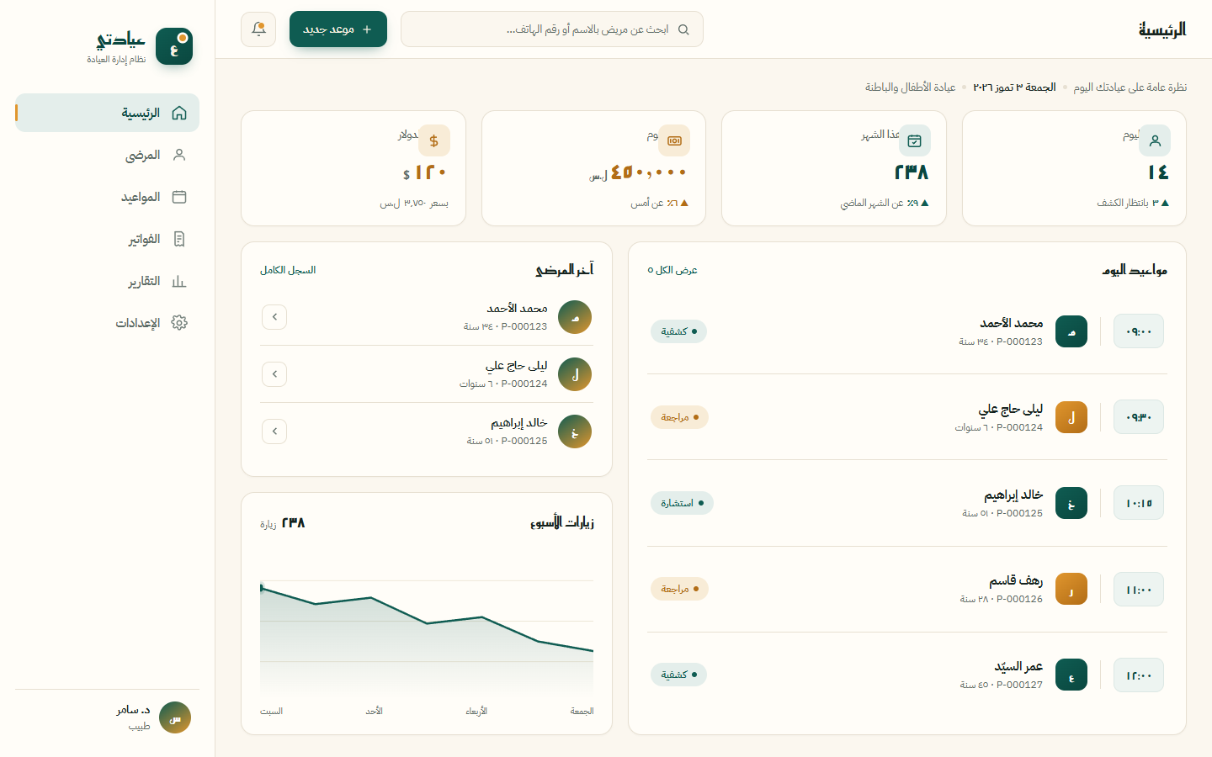Click patient ID P-000127 text
This screenshot has height=757, width=1212.
point(1019,685)
